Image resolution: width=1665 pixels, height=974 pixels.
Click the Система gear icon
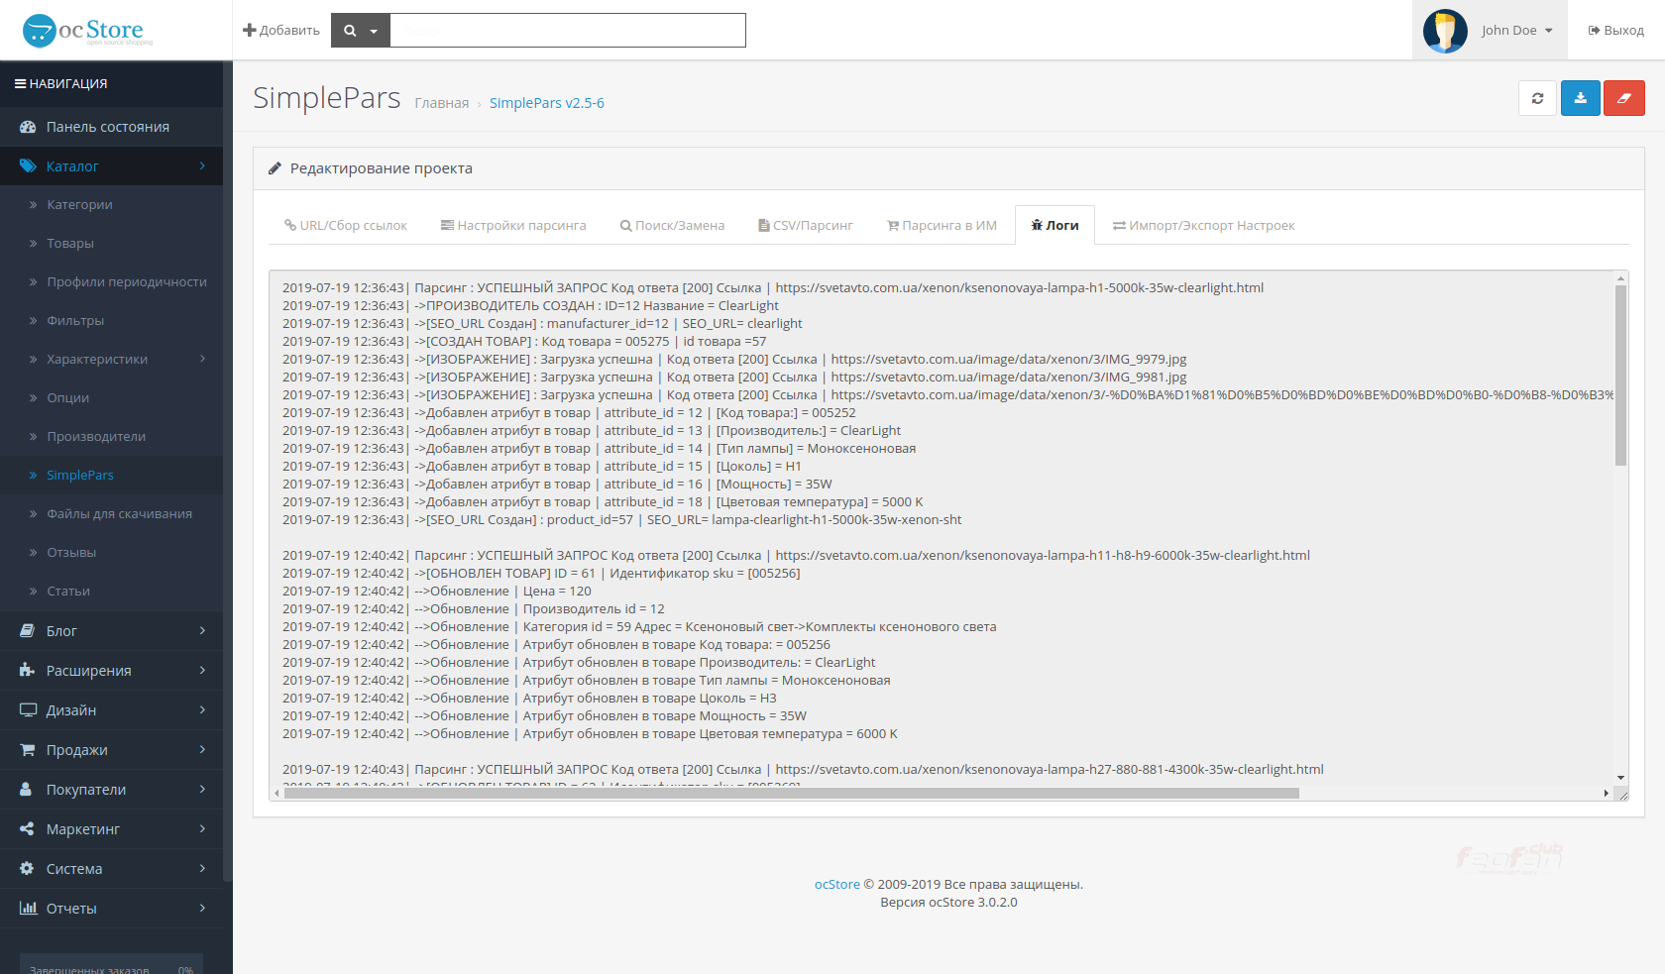coord(28,869)
